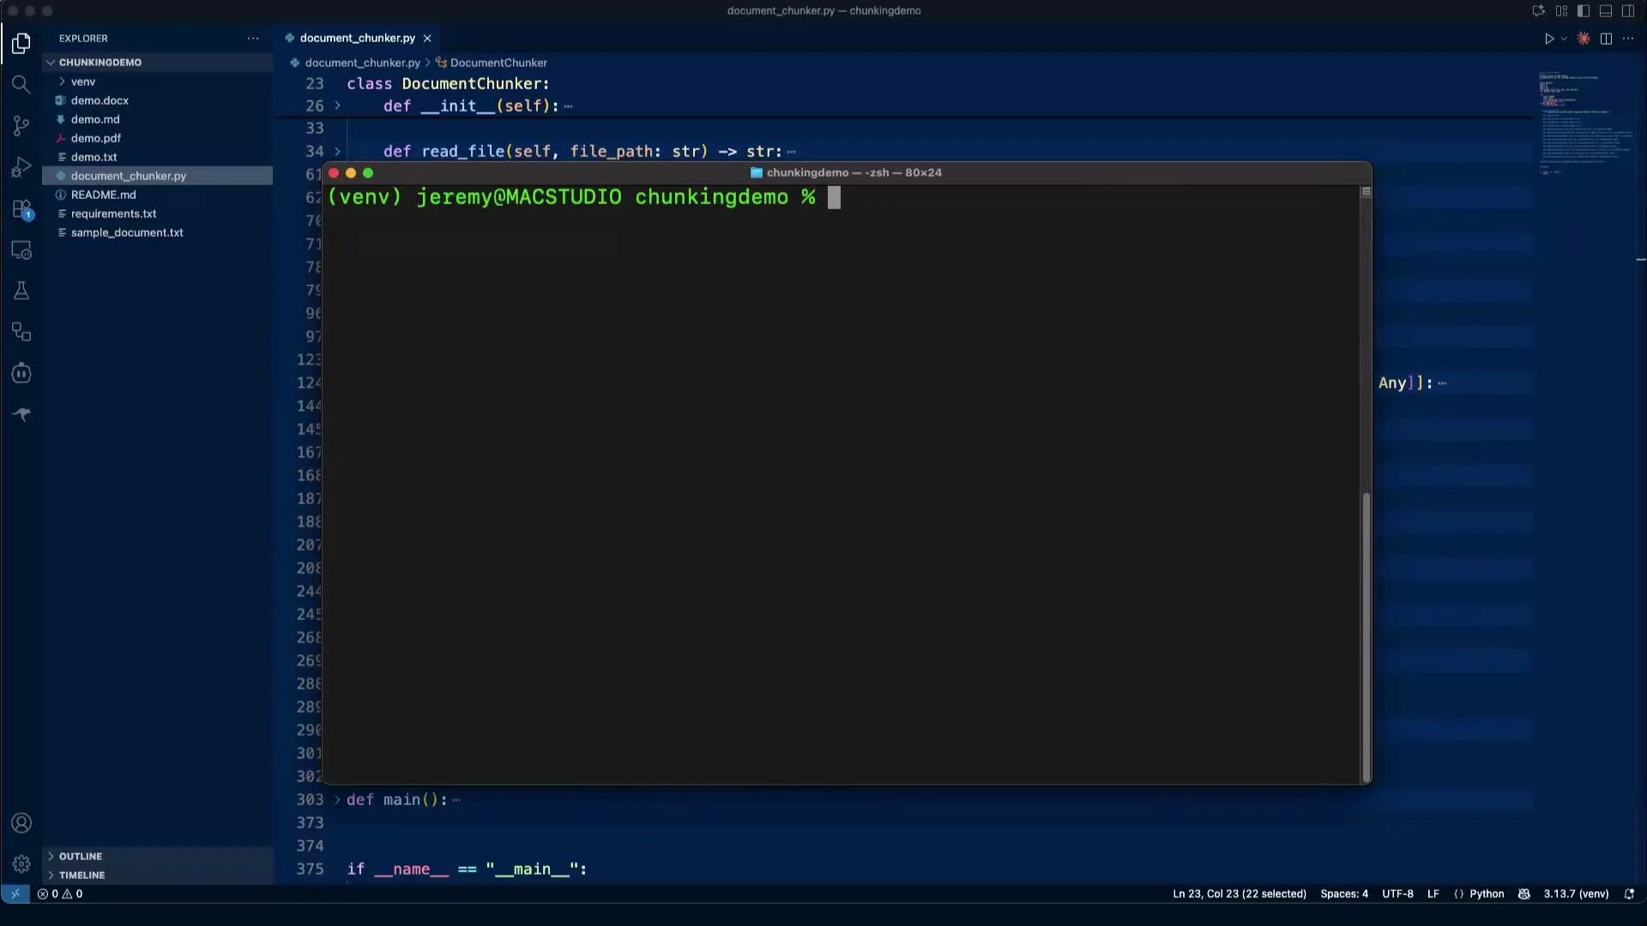The height and width of the screenshot is (926, 1647).
Task: Open the Extensions view with badge
Action: (21, 209)
